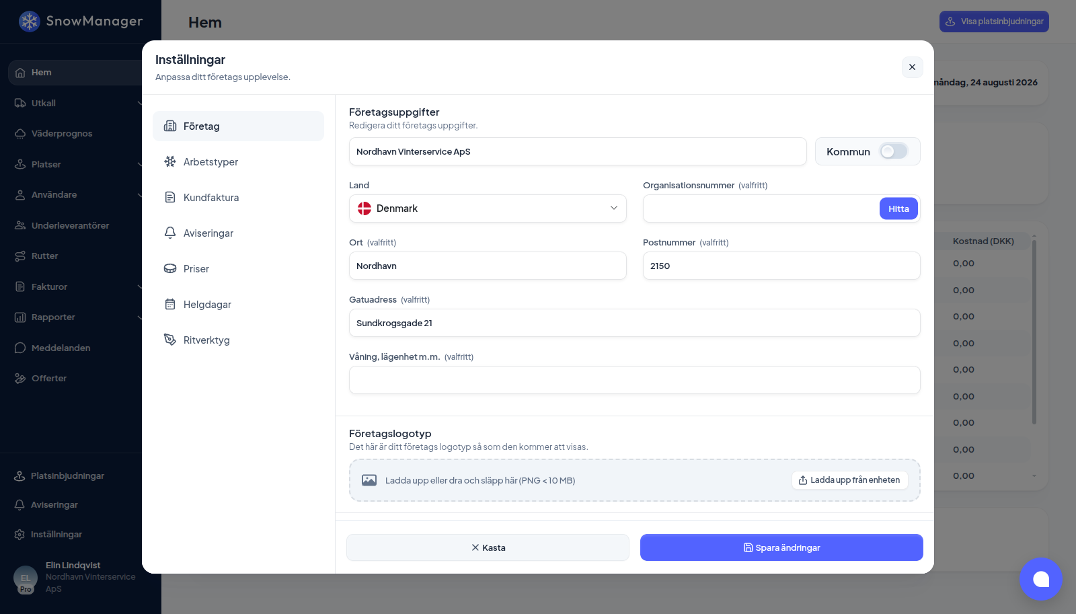The width and height of the screenshot is (1076, 614).
Task: Toggle the Kommun switch
Action: (894, 151)
